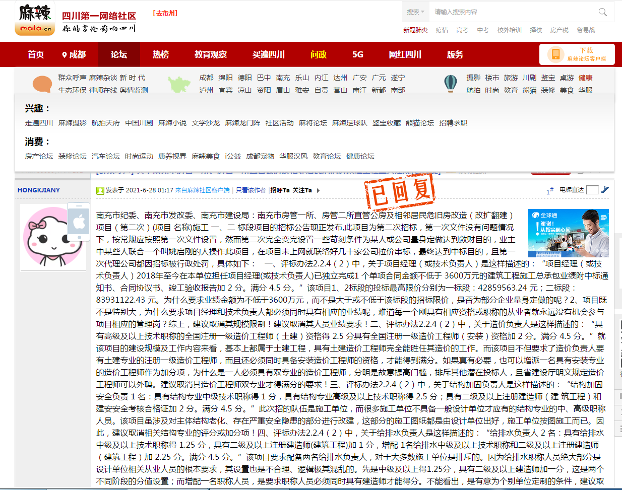Open the 房产论坛 link under 消费
This screenshot has width=622, height=490.
[39, 156]
